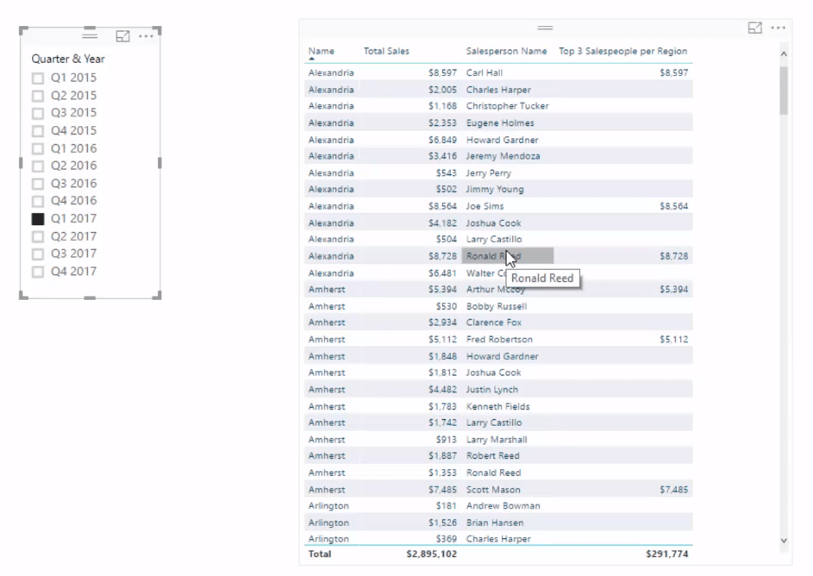This screenshot has width=813, height=576.
Task: Click the table scrollbar up arrow
Action: pyautogui.click(x=784, y=53)
